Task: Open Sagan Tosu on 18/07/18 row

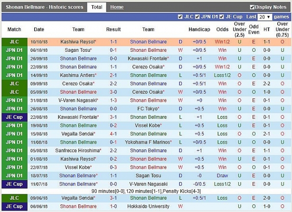Action: pos(148,176)
